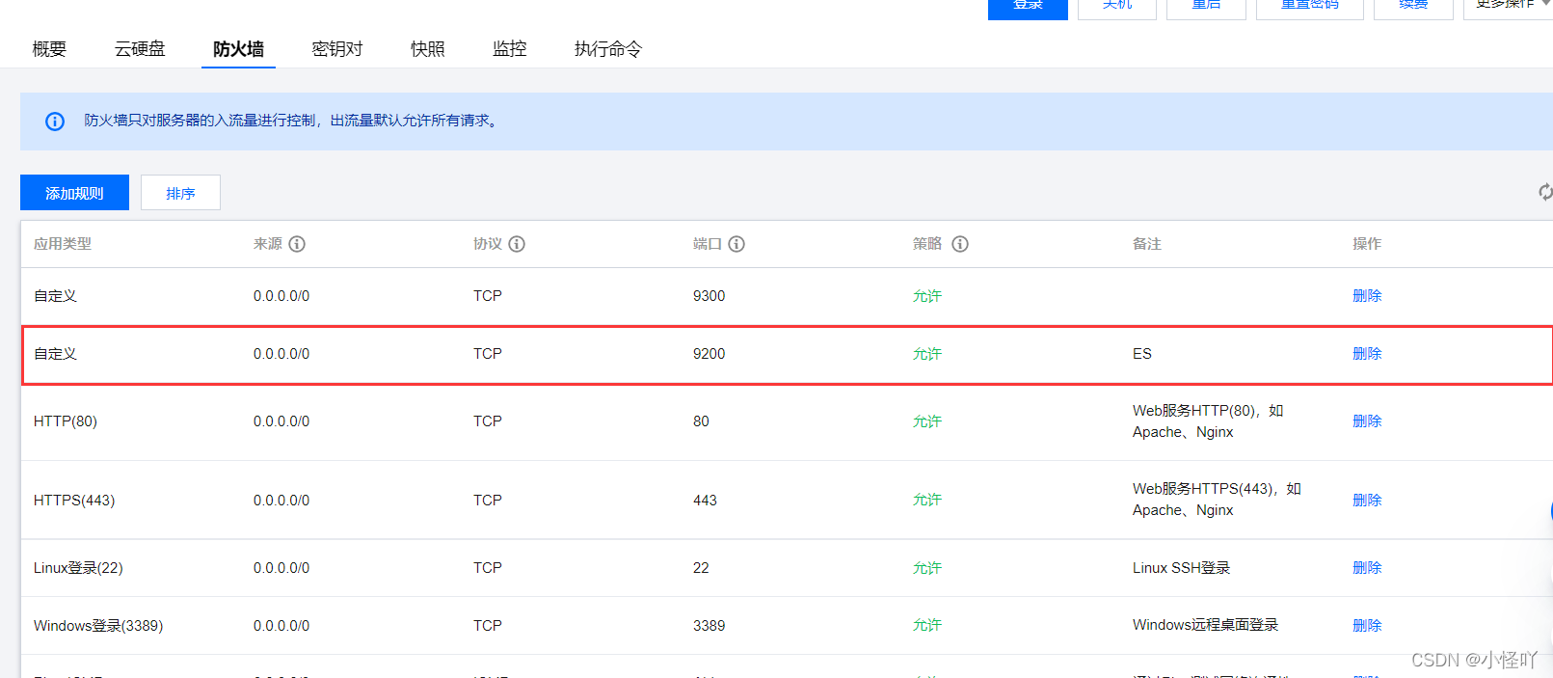Delete the ES port 9200 rule
Image resolution: width=1553 pixels, height=678 pixels.
point(1367,354)
